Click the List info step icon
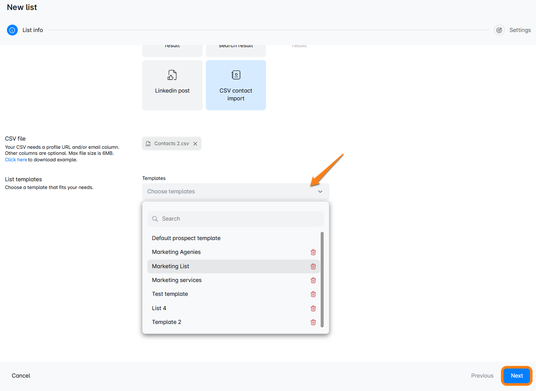Screen dimensions: 536x391 click(12, 30)
